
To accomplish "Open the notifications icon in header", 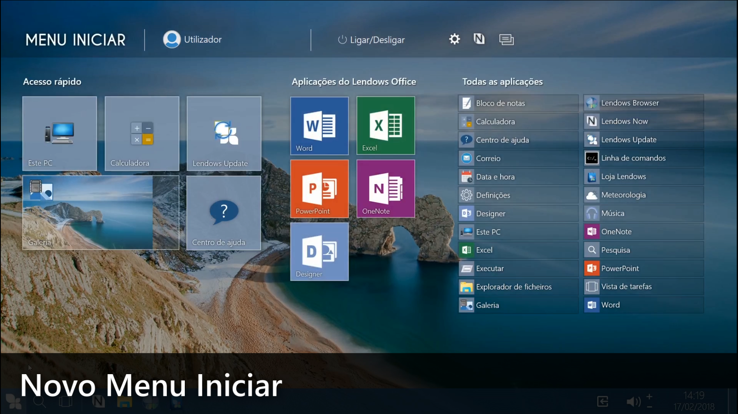I will [506, 39].
